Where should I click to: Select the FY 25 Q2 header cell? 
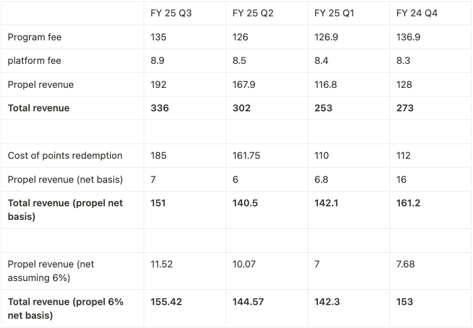tap(253, 13)
